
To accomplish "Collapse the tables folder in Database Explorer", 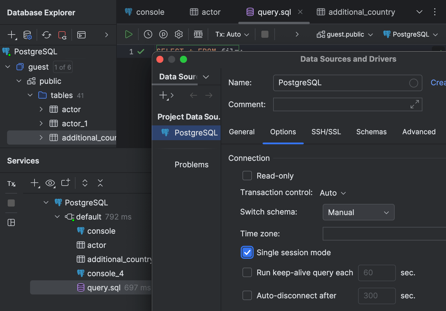I will pos(30,95).
